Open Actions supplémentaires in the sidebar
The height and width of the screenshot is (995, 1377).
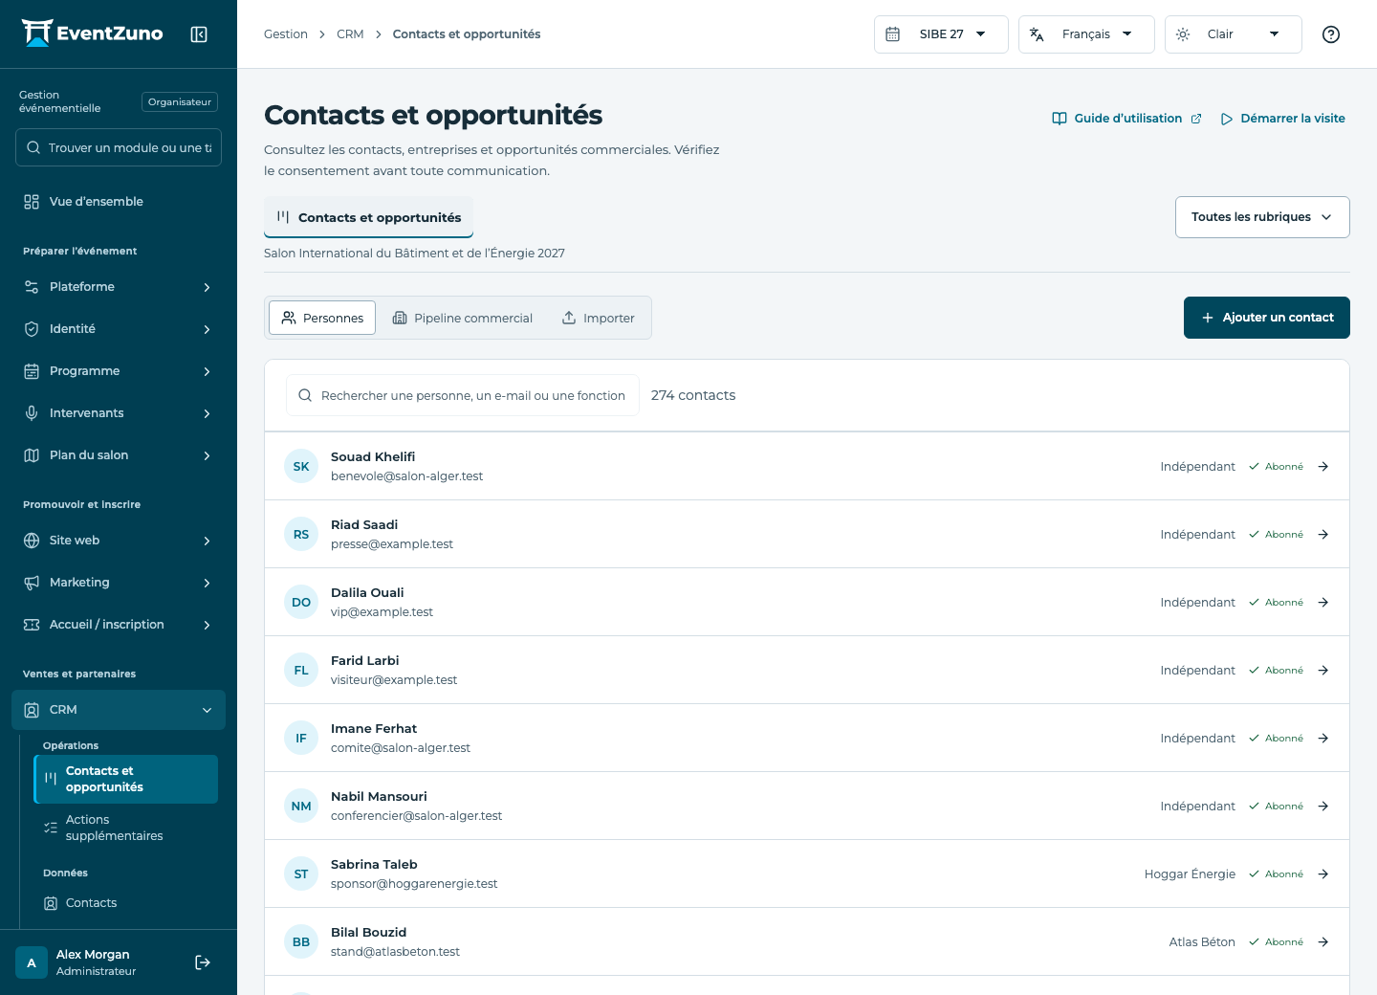pyautogui.click(x=126, y=828)
